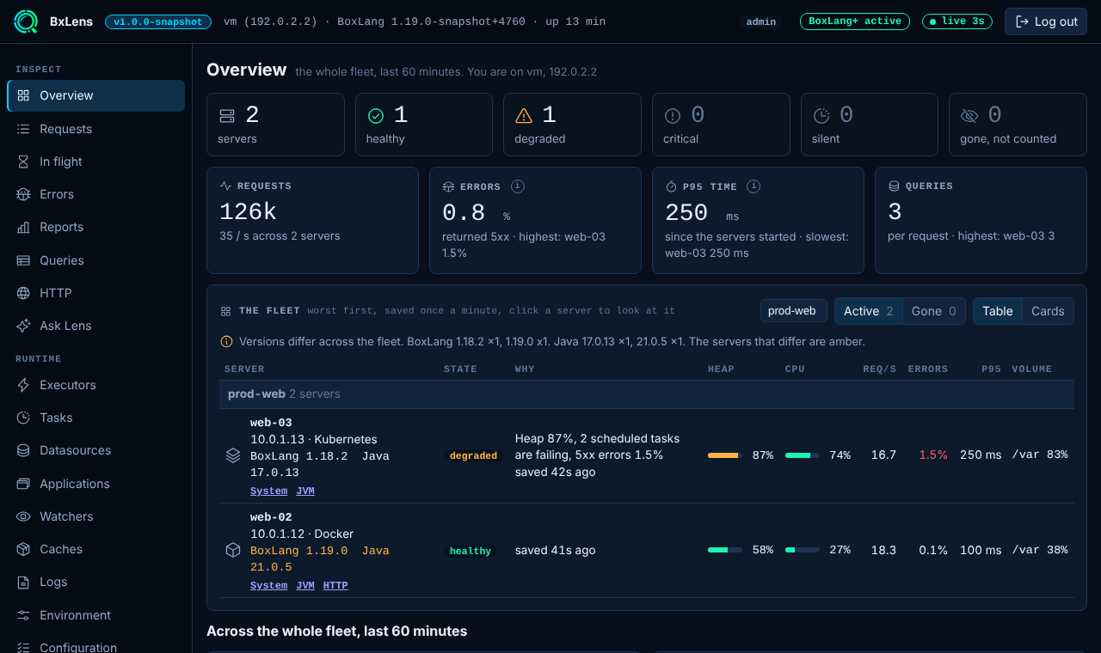The width and height of the screenshot is (1101, 653).
Task: Open the JVM link for web-02
Action: pyautogui.click(x=305, y=586)
